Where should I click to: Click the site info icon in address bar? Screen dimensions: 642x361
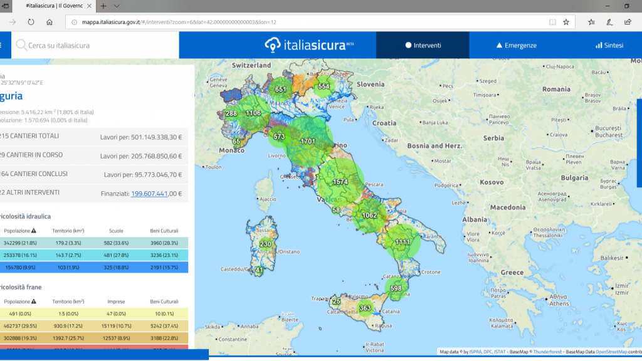[x=74, y=22]
